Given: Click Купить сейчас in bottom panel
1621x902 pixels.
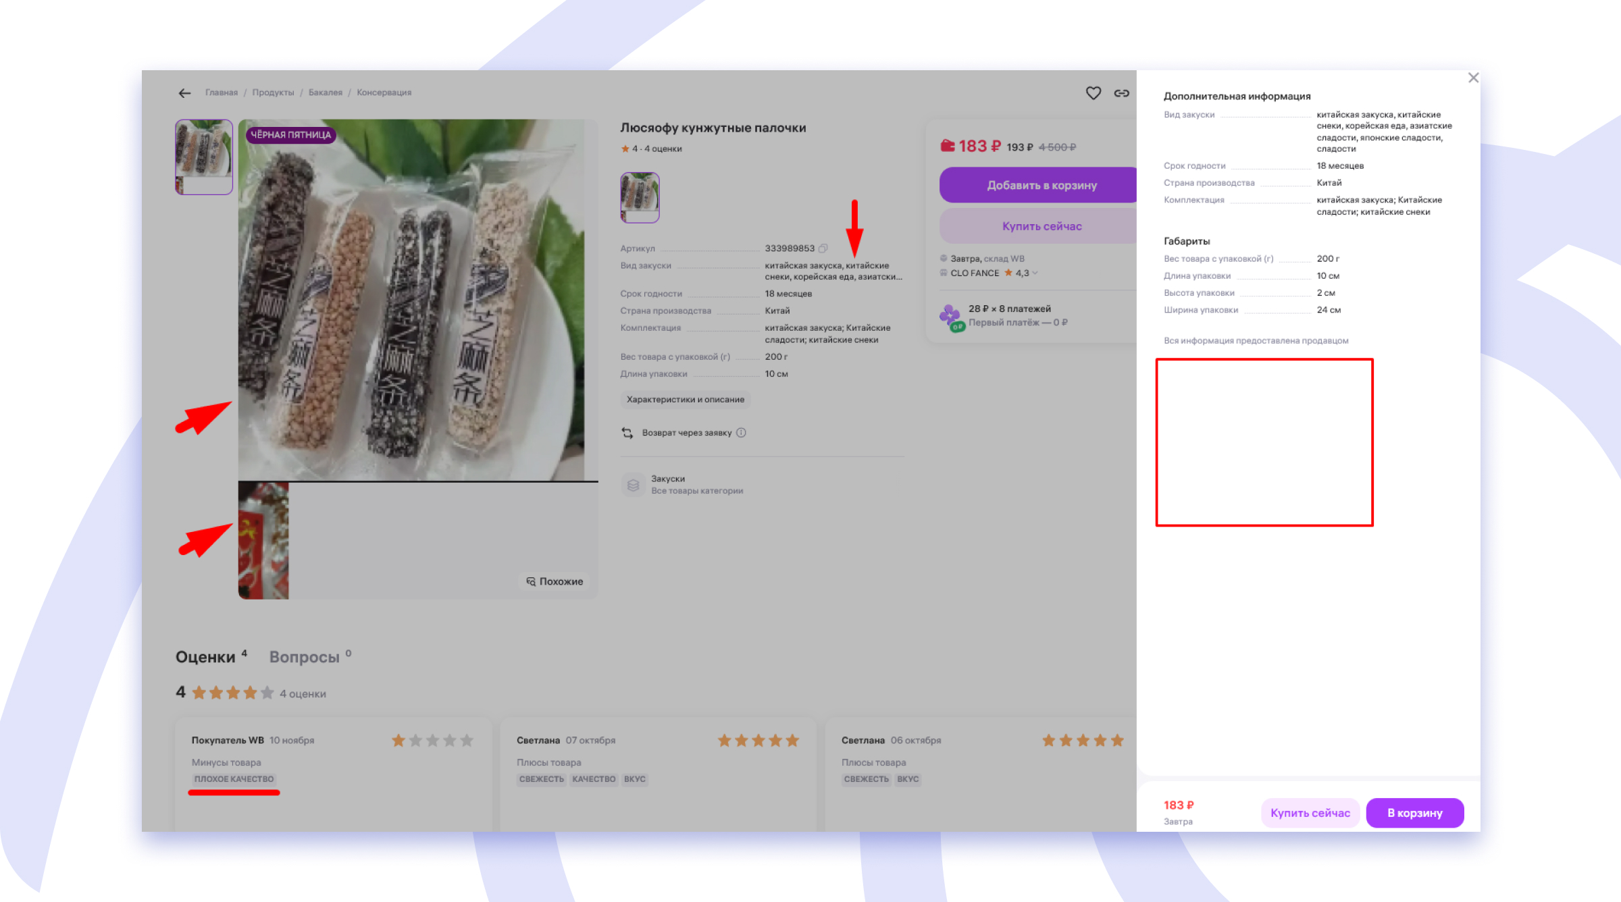Looking at the screenshot, I should tap(1310, 813).
